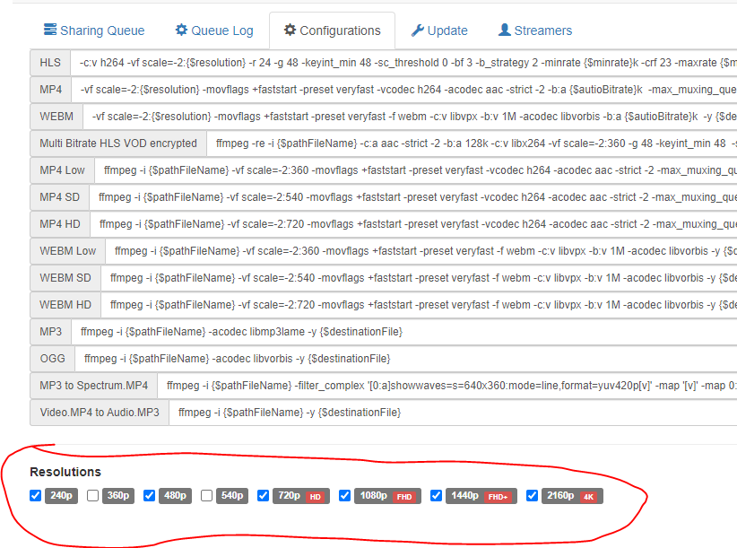Click the person icon on Streamers tab
The height and width of the screenshot is (548, 737).
(504, 30)
